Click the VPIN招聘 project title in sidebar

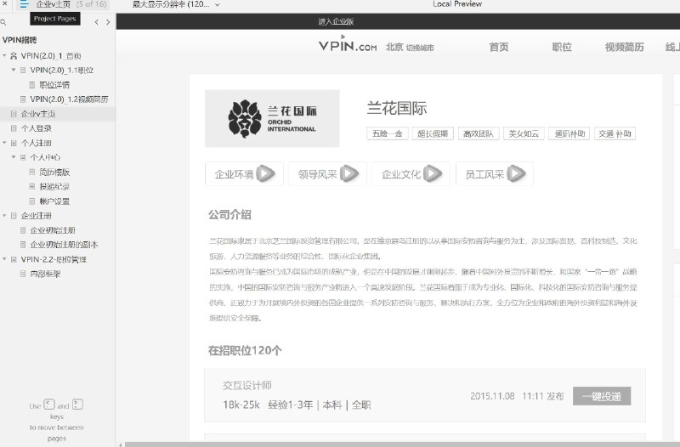(20, 40)
